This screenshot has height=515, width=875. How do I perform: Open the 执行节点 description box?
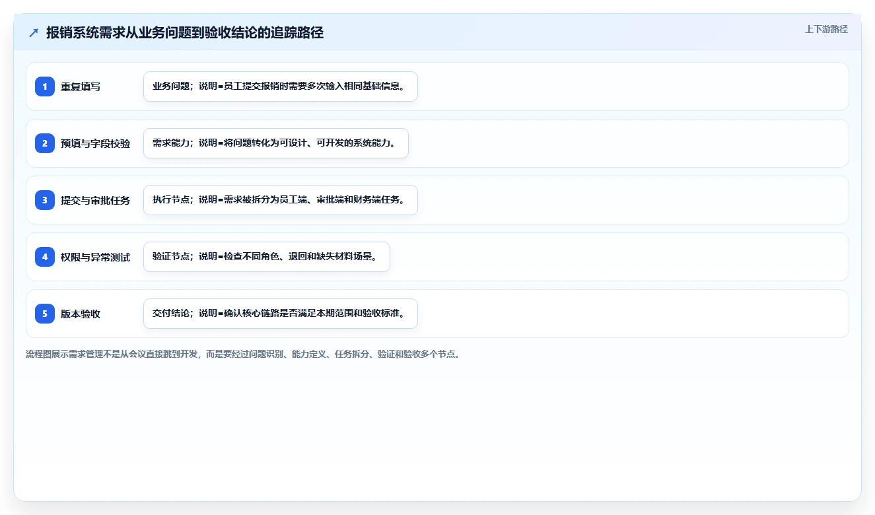click(x=281, y=200)
